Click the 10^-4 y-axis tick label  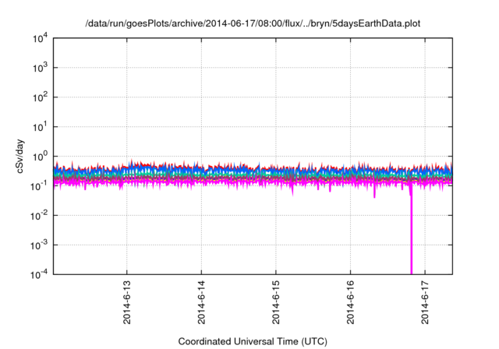(x=39, y=274)
